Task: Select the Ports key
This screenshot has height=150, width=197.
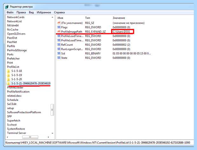Action: [10, 55]
